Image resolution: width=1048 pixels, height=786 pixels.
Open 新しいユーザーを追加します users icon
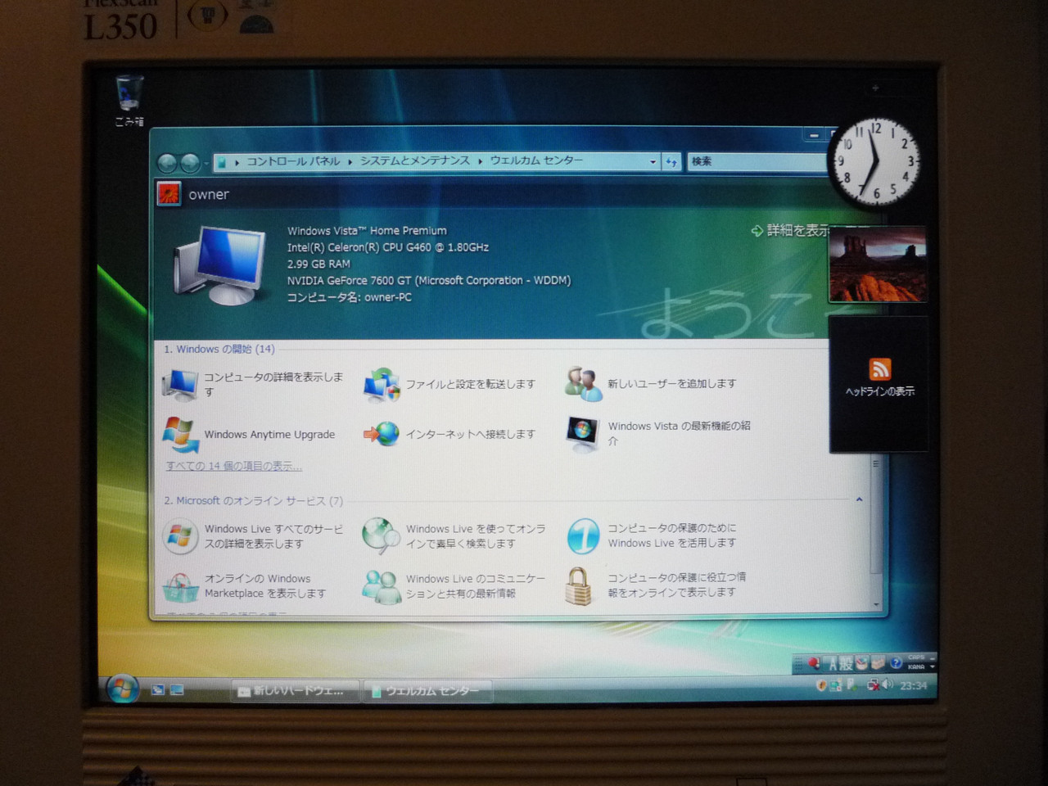(584, 384)
